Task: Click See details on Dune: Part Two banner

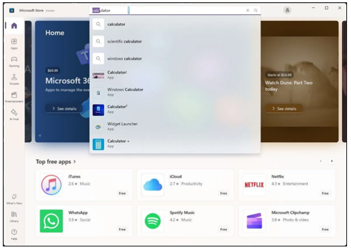Action: (284, 109)
